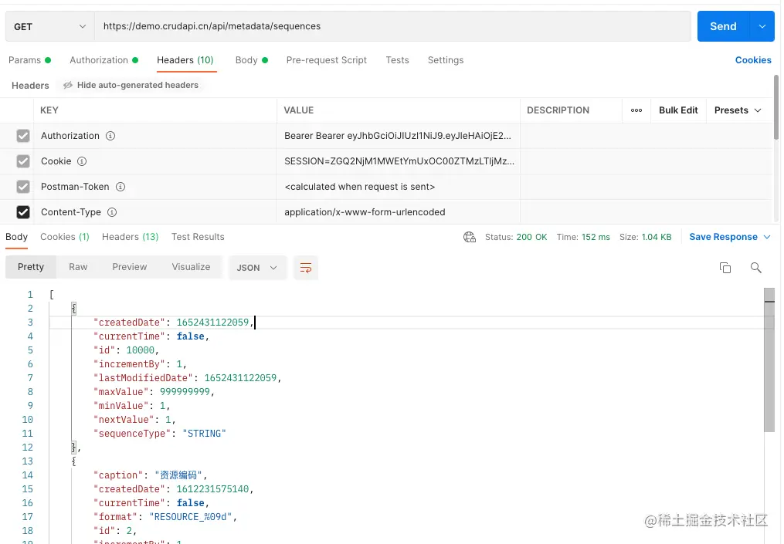784x544 pixels.
Task: Switch to the Params tab
Action: [29, 60]
